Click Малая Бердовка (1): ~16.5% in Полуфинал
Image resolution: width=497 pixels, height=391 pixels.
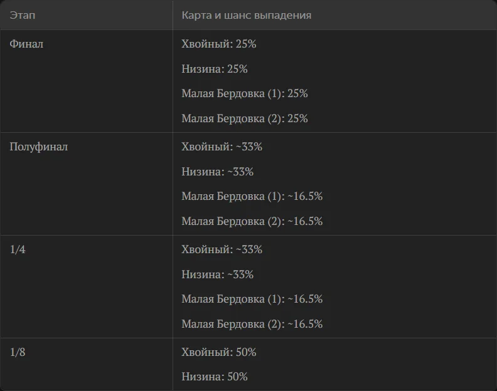click(252, 196)
